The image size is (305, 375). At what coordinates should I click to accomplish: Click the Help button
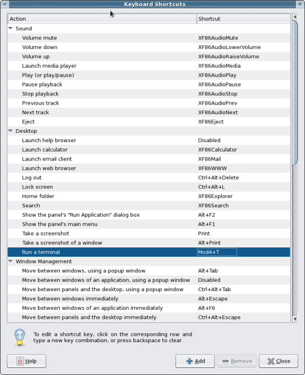point(27,361)
